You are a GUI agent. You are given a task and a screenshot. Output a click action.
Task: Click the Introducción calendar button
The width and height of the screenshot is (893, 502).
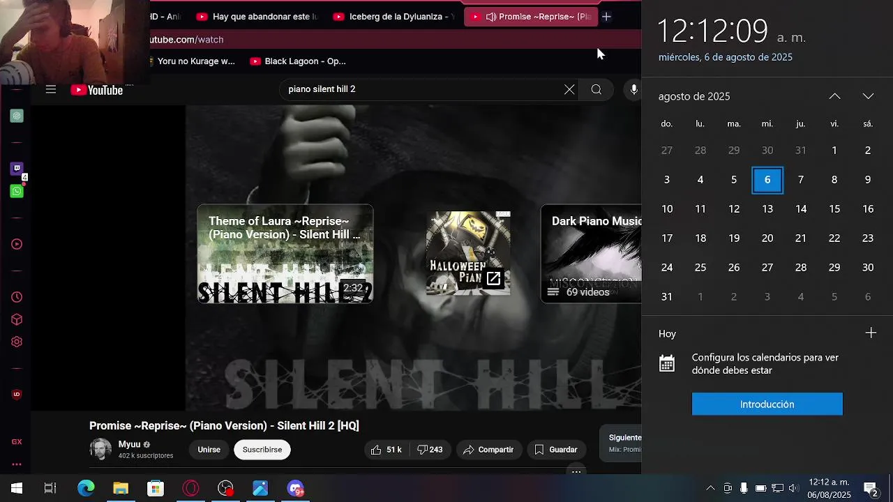(x=767, y=404)
